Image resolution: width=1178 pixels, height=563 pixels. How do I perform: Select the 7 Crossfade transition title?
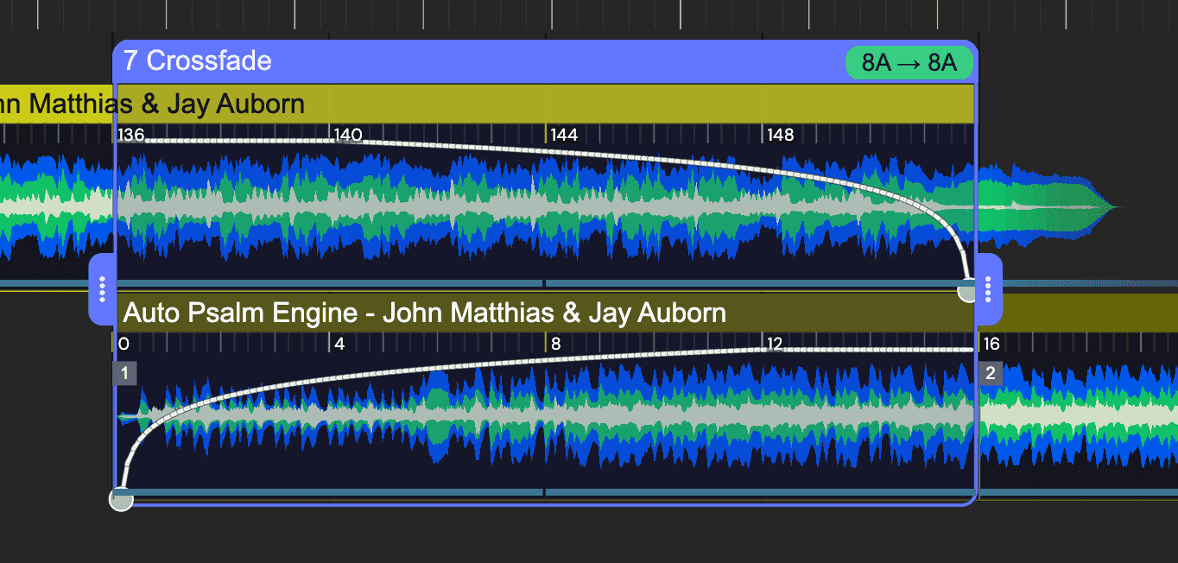198,61
